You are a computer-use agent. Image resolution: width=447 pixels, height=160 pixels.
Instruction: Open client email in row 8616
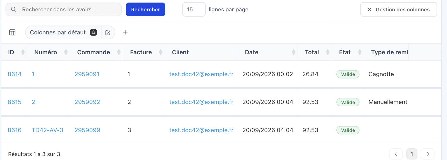(x=201, y=130)
